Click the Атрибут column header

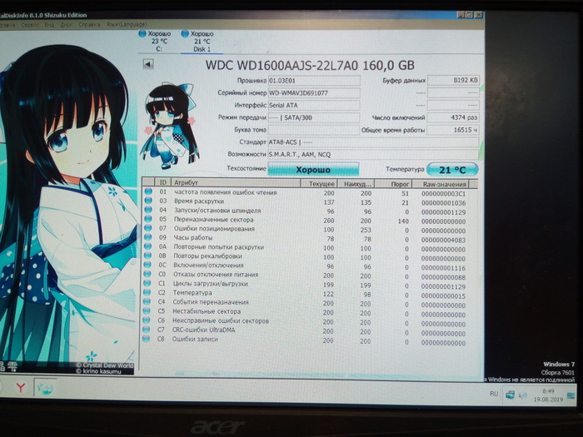point(187,182)
